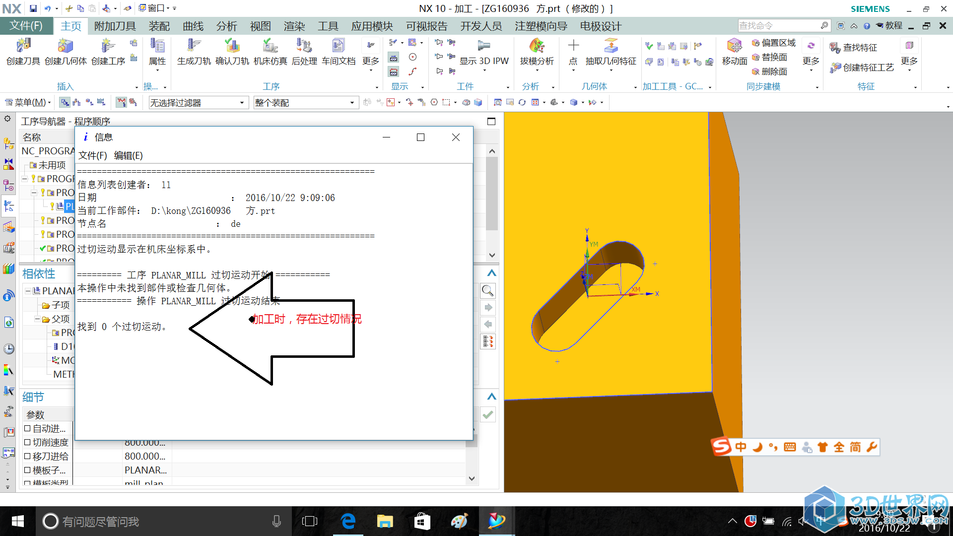Open 编辑(E) menu in 信息 window

[129, 156]
